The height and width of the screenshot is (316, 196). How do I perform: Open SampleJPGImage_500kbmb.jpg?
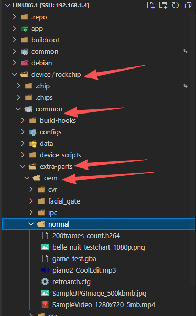pos(99,293)
